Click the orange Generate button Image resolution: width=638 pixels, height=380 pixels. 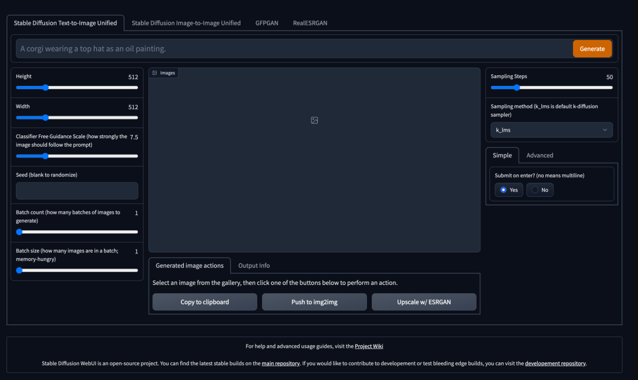[x=592, y=49]
